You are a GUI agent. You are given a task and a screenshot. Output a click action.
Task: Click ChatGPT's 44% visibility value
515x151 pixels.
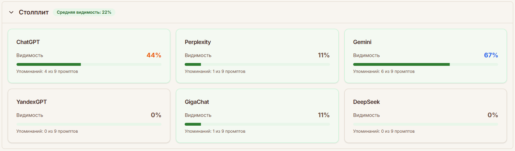point(154,55)
